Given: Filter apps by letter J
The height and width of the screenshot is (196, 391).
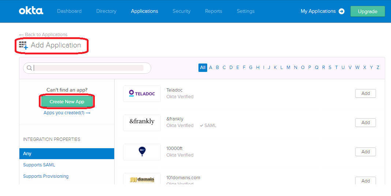Looking at the screenshot, I should click(x=269, y=68).
